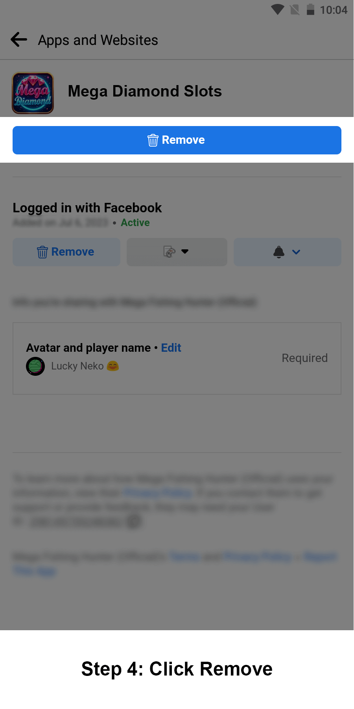Tap the Lucky Neko avatar picture
The height and width of the screenshot is (709, 354).
click(35, 366)
